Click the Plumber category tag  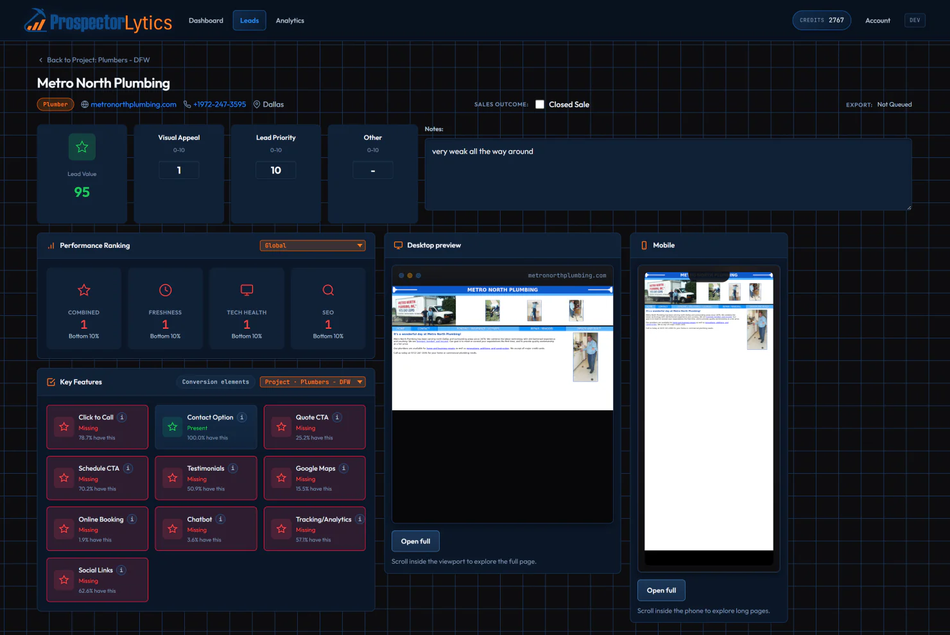tap(56, 105)
